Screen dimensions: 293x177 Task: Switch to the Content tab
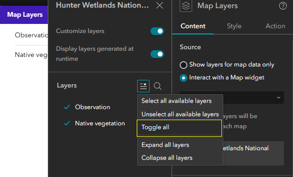(x=193, y=26)
